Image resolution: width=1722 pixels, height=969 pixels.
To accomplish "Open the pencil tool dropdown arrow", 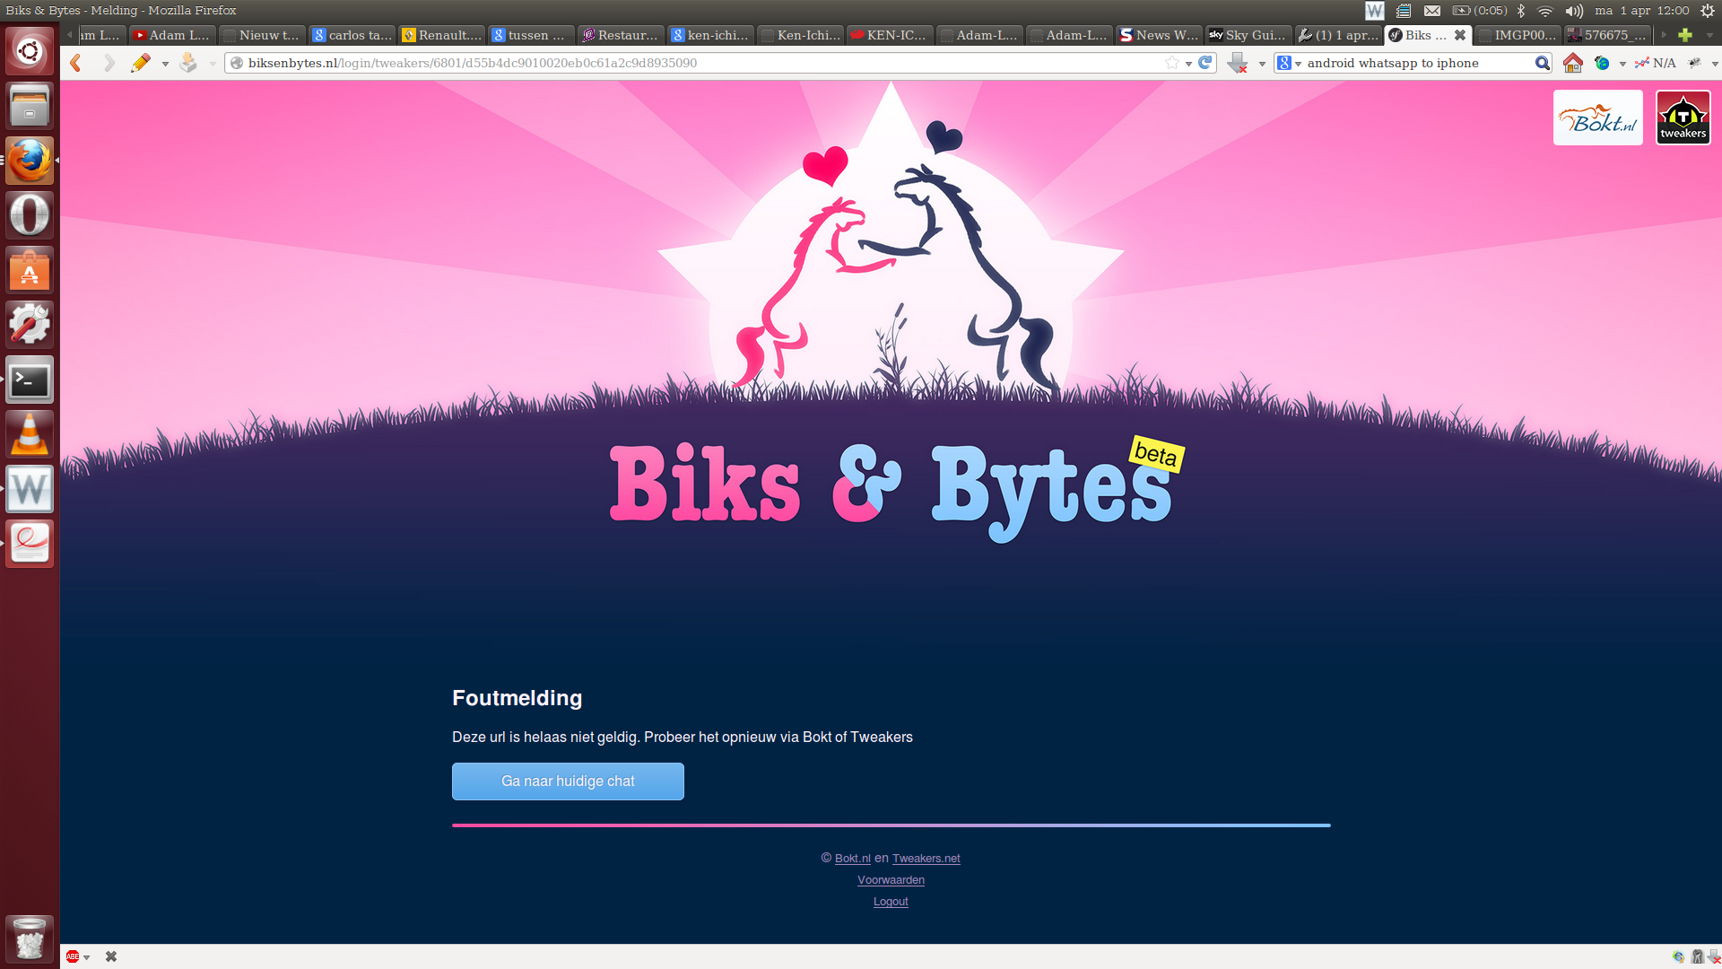I will 165,64.
